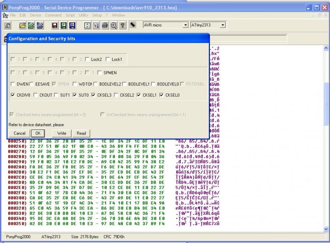Screen dimensions: 330x243
Task: Open the Setup menu
Action: 97,15
